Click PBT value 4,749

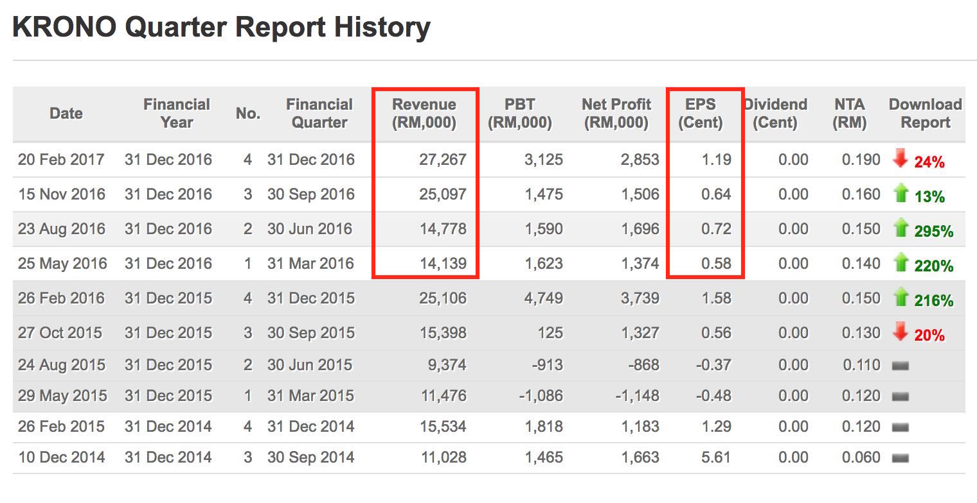pos(544,298)
